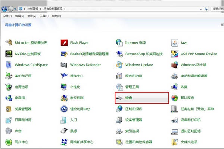Open the 家长控制 icon
Image resolution: width=224 pixels, height=149 pixels.
(x=64, y=98)
